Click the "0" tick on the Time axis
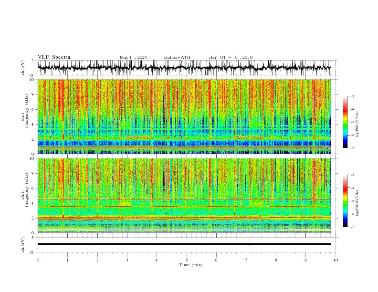Viewport: 378px width, 292px height. [38, 260]
